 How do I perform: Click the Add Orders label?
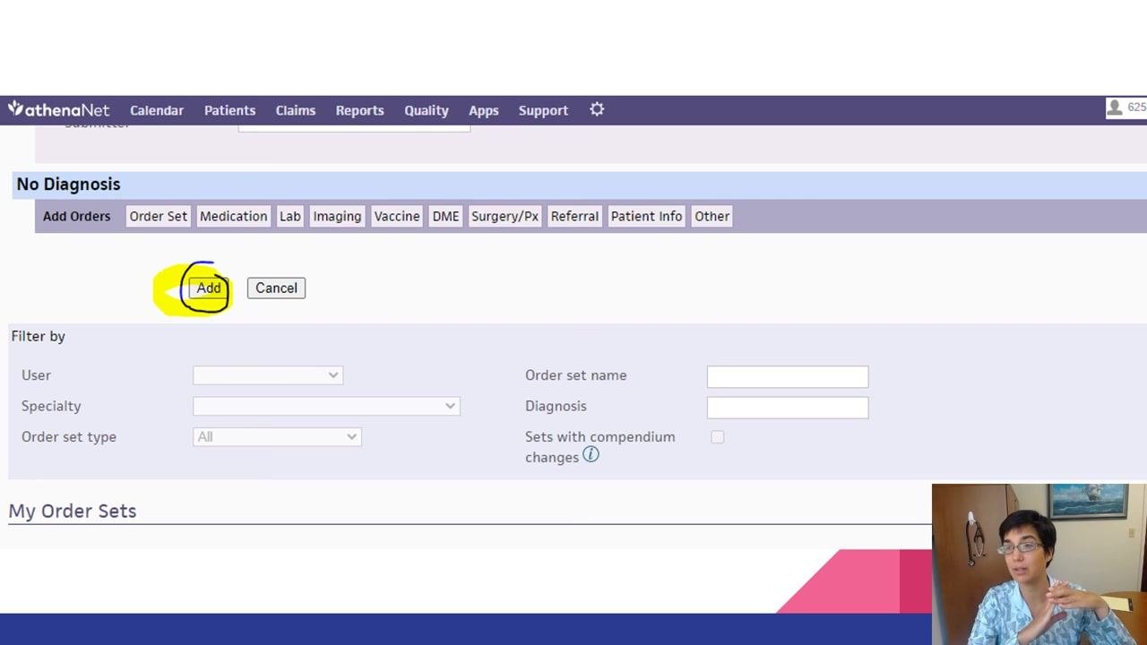click(x=77, y=216)
